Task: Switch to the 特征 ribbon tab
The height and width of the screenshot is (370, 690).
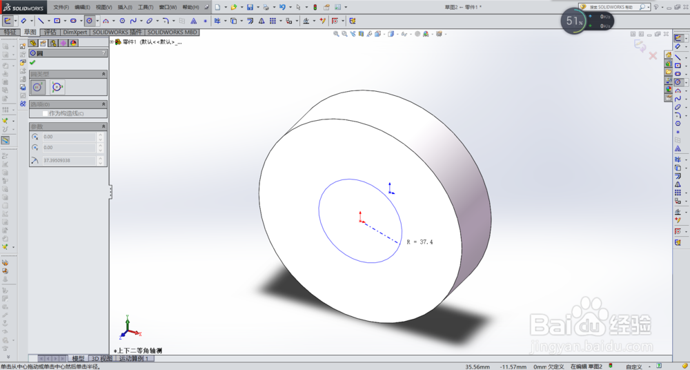Action: click(10, 32)
